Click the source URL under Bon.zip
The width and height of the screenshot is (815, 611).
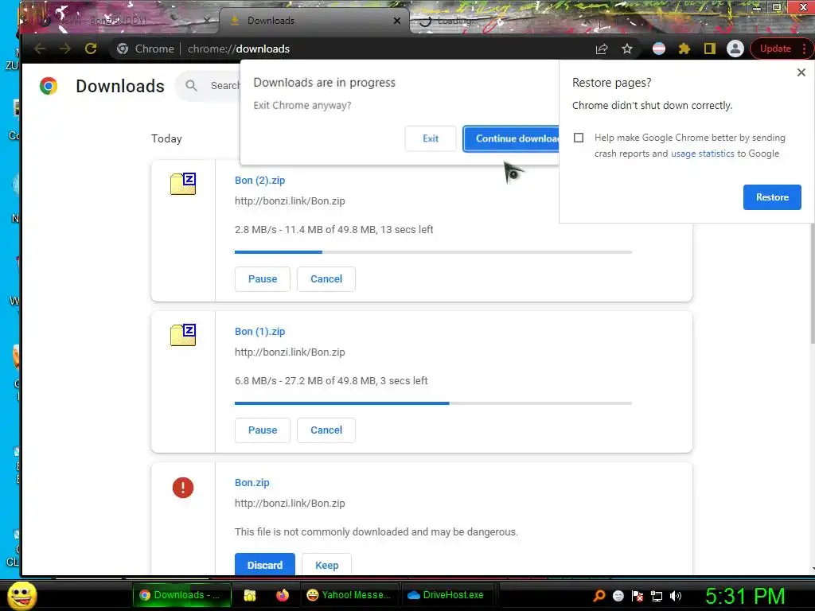290,504
